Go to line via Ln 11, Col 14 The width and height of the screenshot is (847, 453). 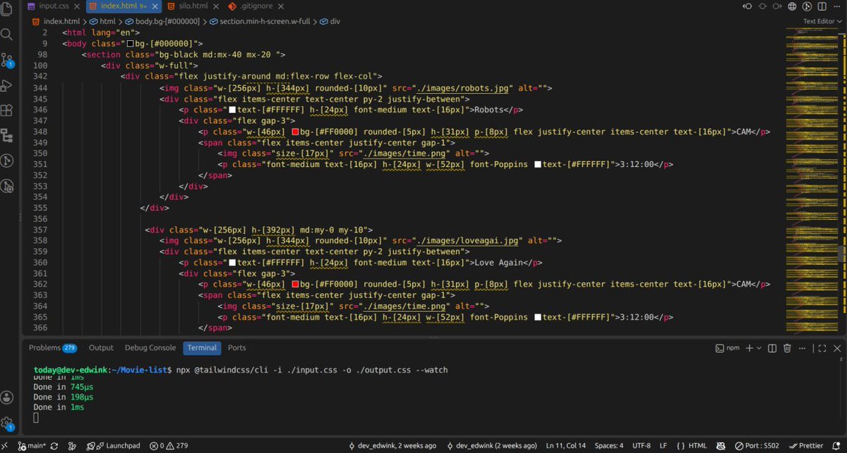[566, 446]
